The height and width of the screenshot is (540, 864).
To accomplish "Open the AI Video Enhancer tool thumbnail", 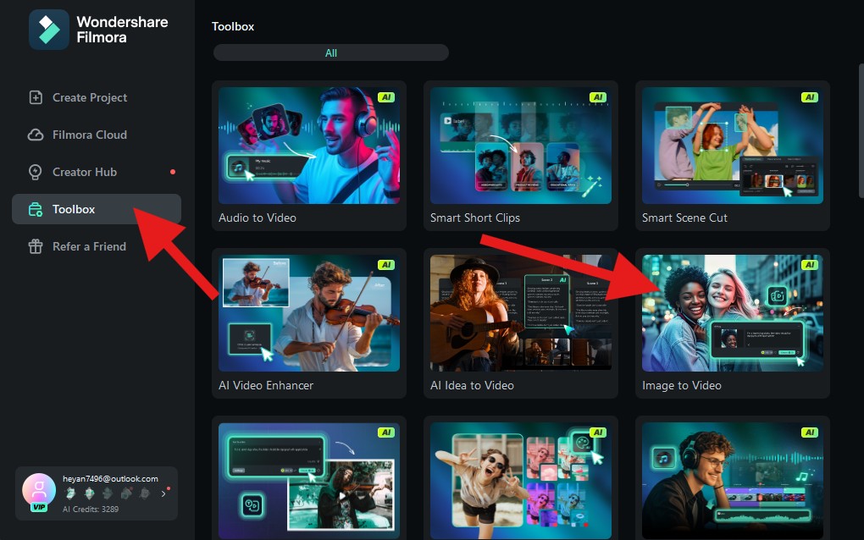I will tap(309, 312).
